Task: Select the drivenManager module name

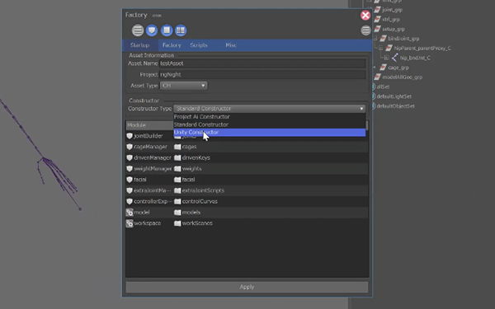Action: [x=153, y=157]
